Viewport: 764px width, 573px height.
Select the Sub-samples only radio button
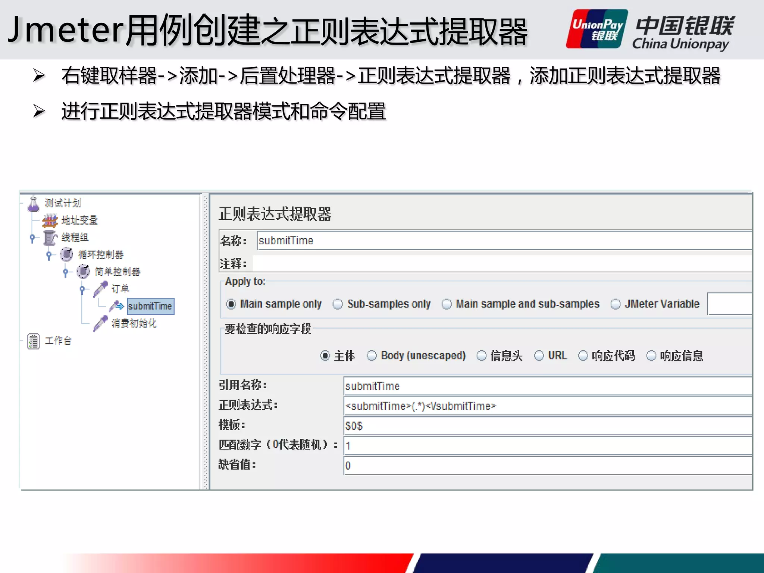338,304
